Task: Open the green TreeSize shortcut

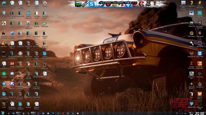Action: click(x=4, y=75)
